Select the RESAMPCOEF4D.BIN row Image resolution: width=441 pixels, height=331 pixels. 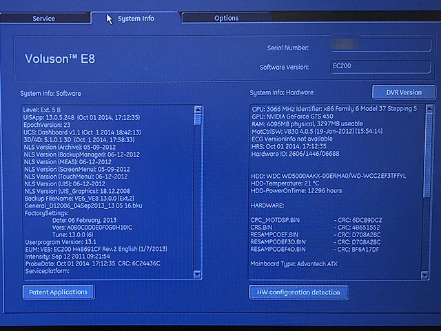point(315,250)
